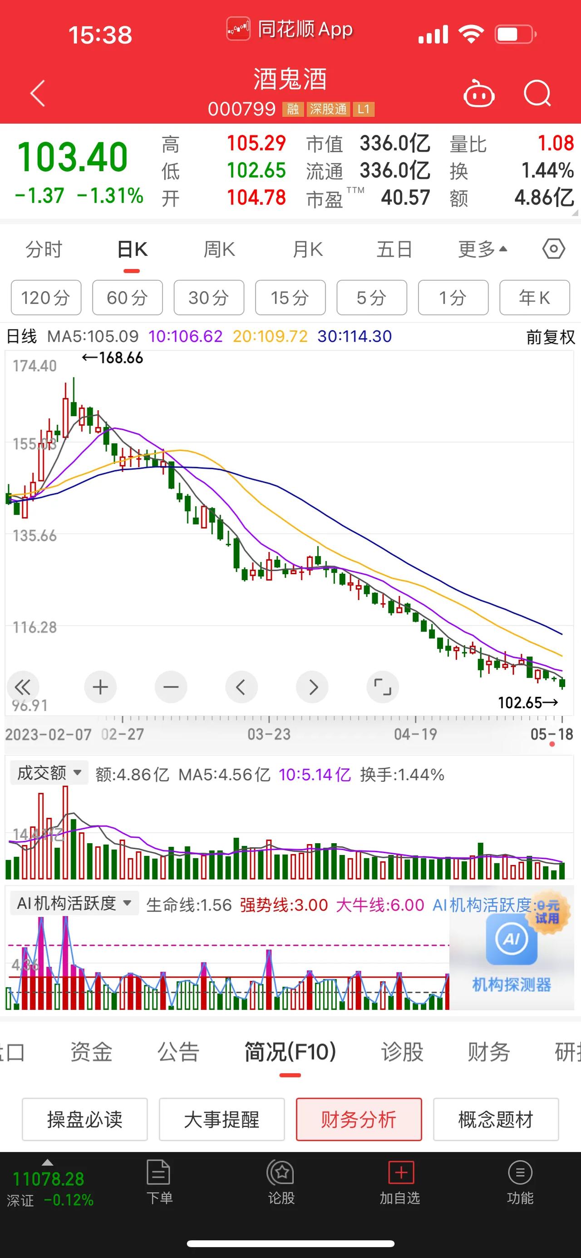Tap 操盘必读 button
The width and height of the screenshot is (581, 1258).
tap(85, 1119)
